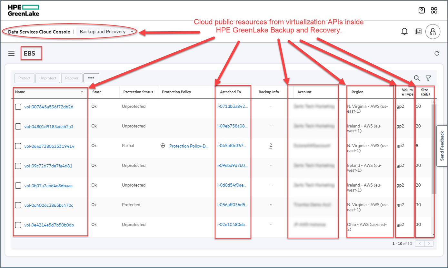
Task: Open attached instance i-0d0d54f0ae...
Action: pyautogui.click(x=233, y=185)
